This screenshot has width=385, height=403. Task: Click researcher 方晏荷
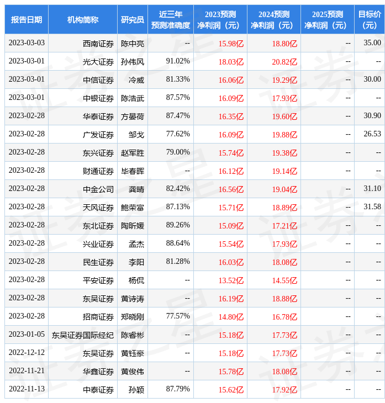[133, 116]
